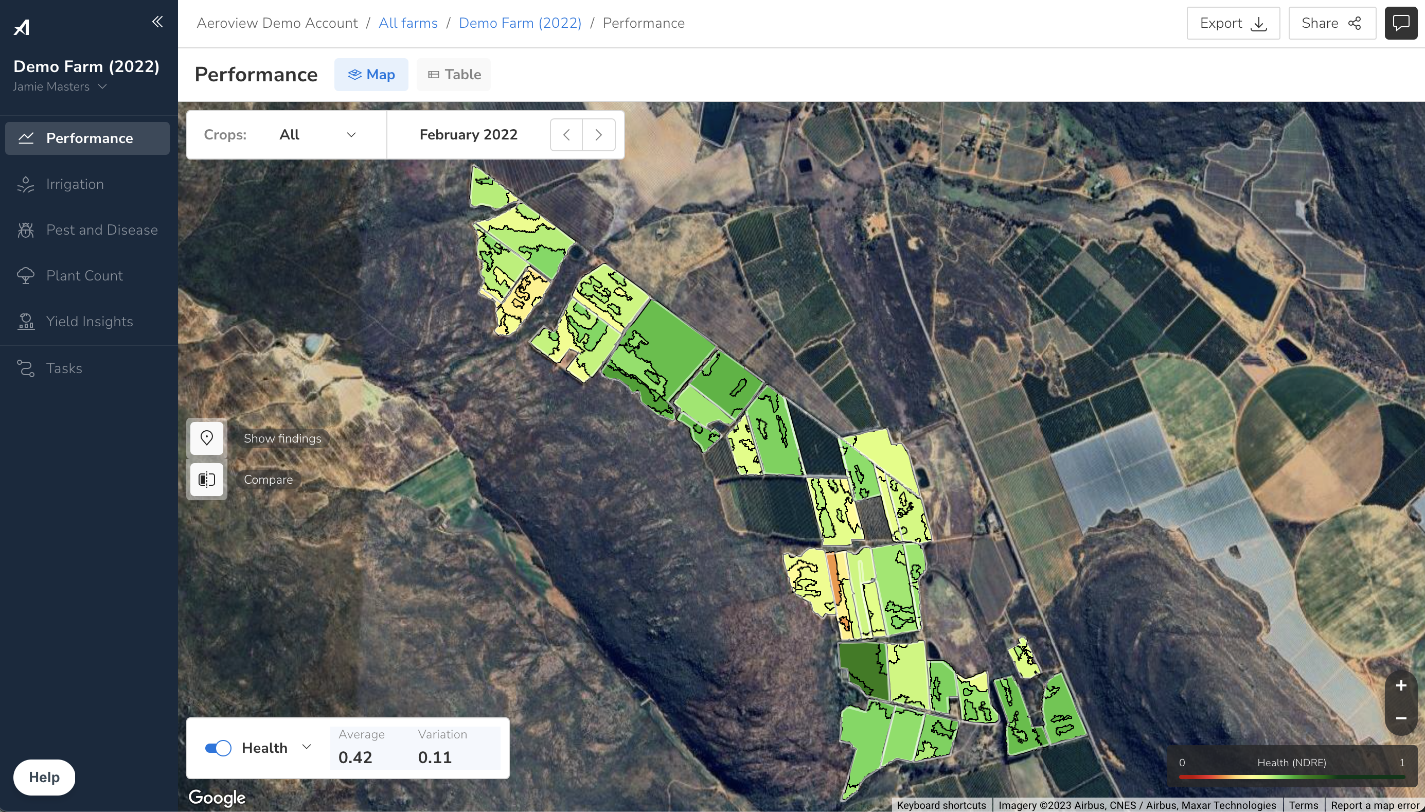Click the Google logo on map
The width and height of the screenshot is (1425, 812).
217,798
